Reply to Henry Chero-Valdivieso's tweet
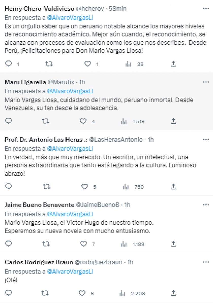Image resolution: width=213 pixels, height=304 pixels. pyautogui.click(x=9, y=64)
